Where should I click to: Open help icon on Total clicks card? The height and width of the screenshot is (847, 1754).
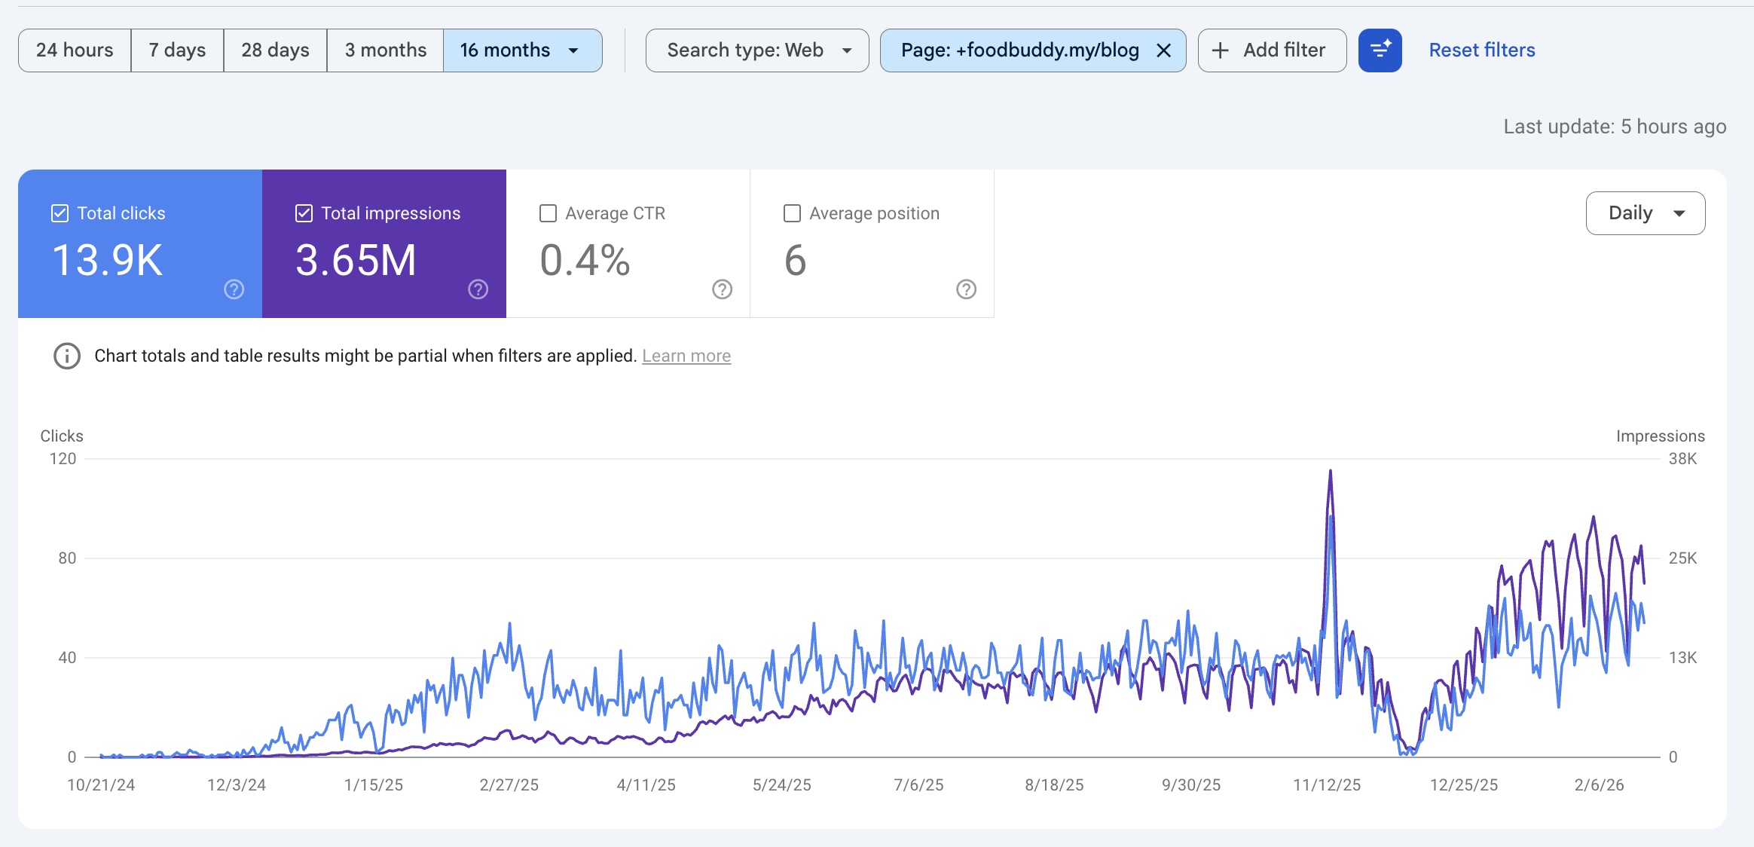click(x=234, y=289)
